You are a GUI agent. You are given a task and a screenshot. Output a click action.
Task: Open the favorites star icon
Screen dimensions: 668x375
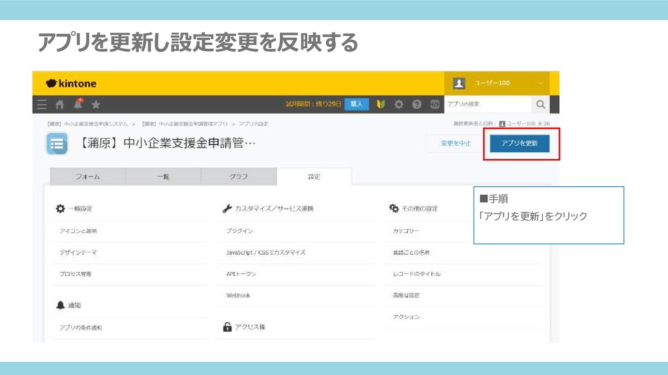point(96,104)
